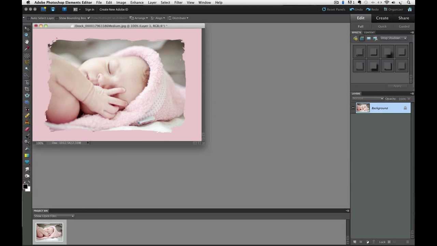Viewport: 437px width, 246px height.
Task: Show Photo Effects in the Effects panel
Action: click(368, 38)
